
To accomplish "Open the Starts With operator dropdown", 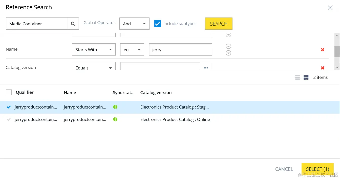I will pos(94,50).
